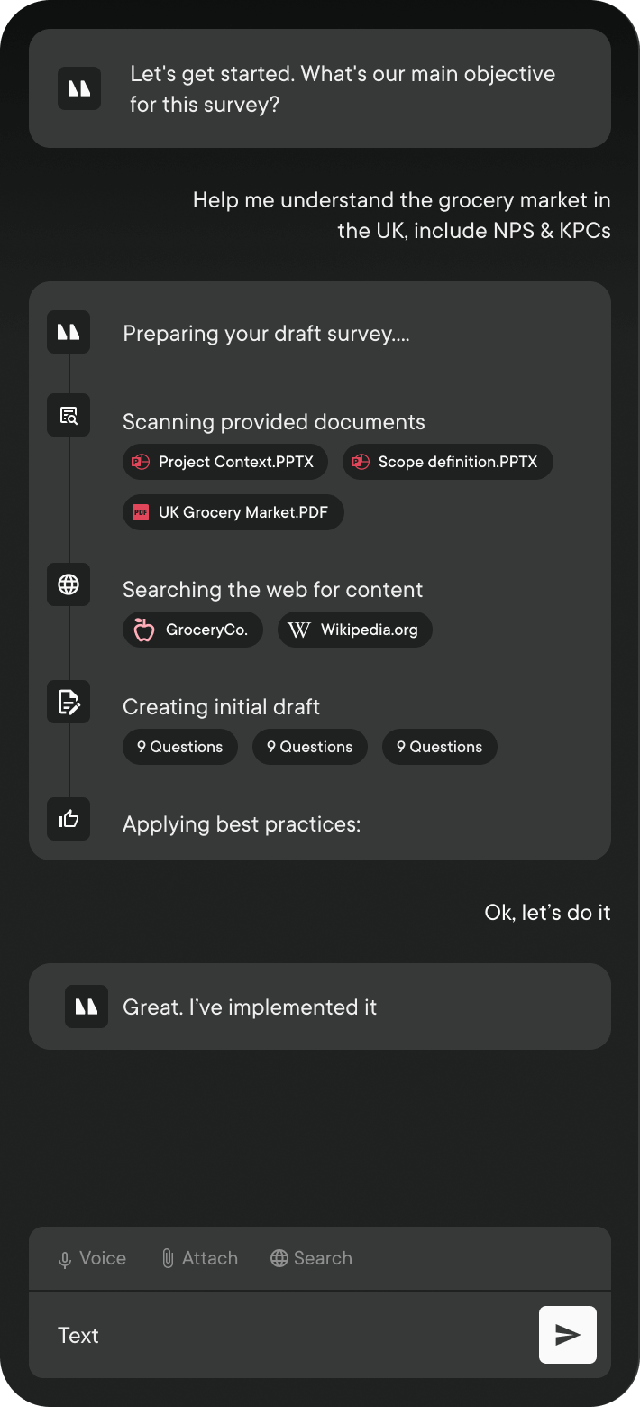Click the assistant avatar in first message
The height and width of the screenshot is (1407, 640).
(x=79, y=88)
